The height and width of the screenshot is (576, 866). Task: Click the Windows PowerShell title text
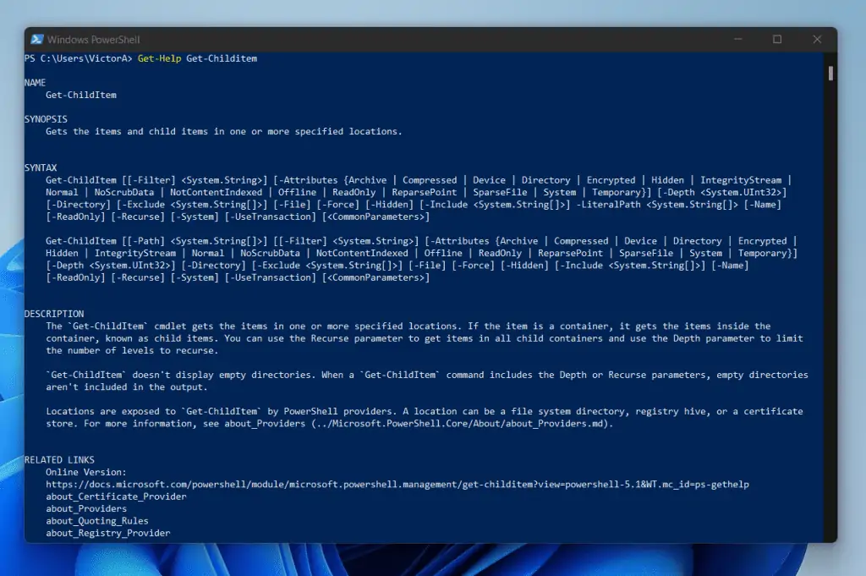click(93, 40)
